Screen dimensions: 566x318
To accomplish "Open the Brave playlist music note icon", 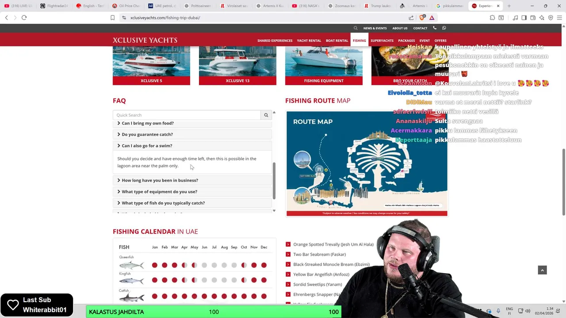I will (515, 18).
